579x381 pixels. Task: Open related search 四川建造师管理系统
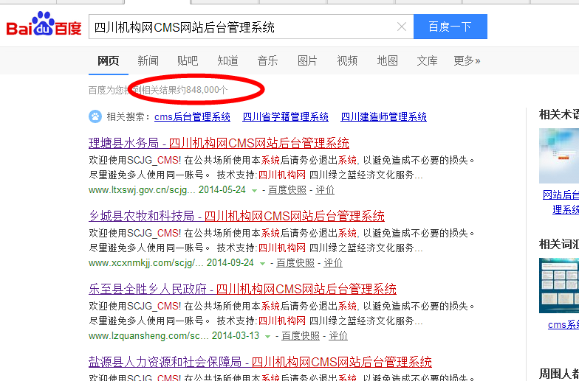point(384,116)
